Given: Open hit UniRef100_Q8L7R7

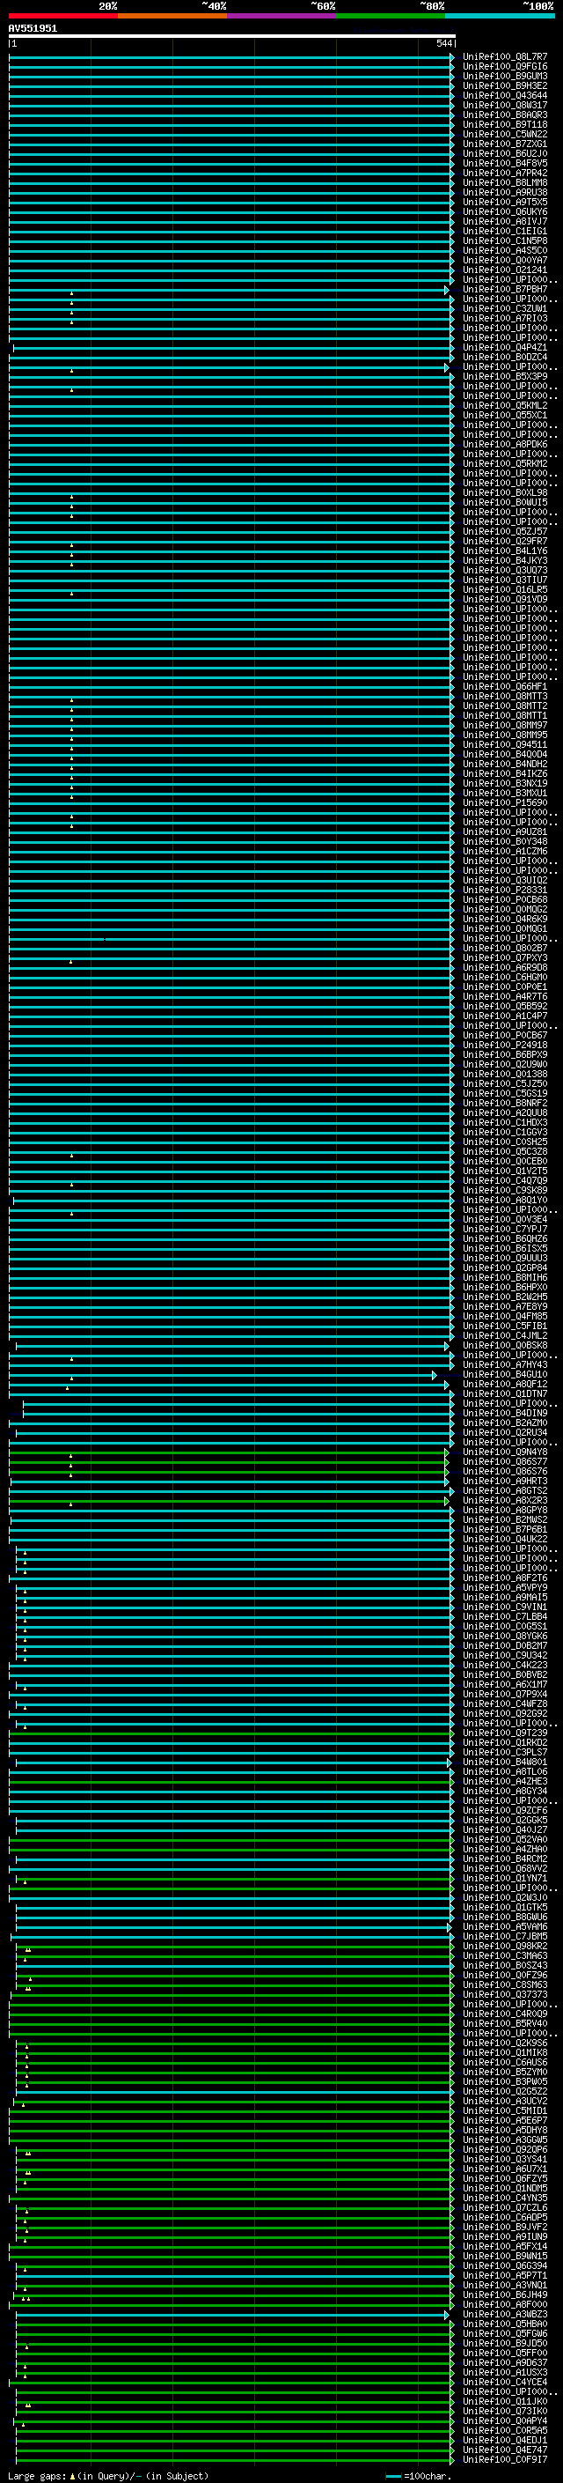Looking at the screenshot, I should (x=505, y=57).
